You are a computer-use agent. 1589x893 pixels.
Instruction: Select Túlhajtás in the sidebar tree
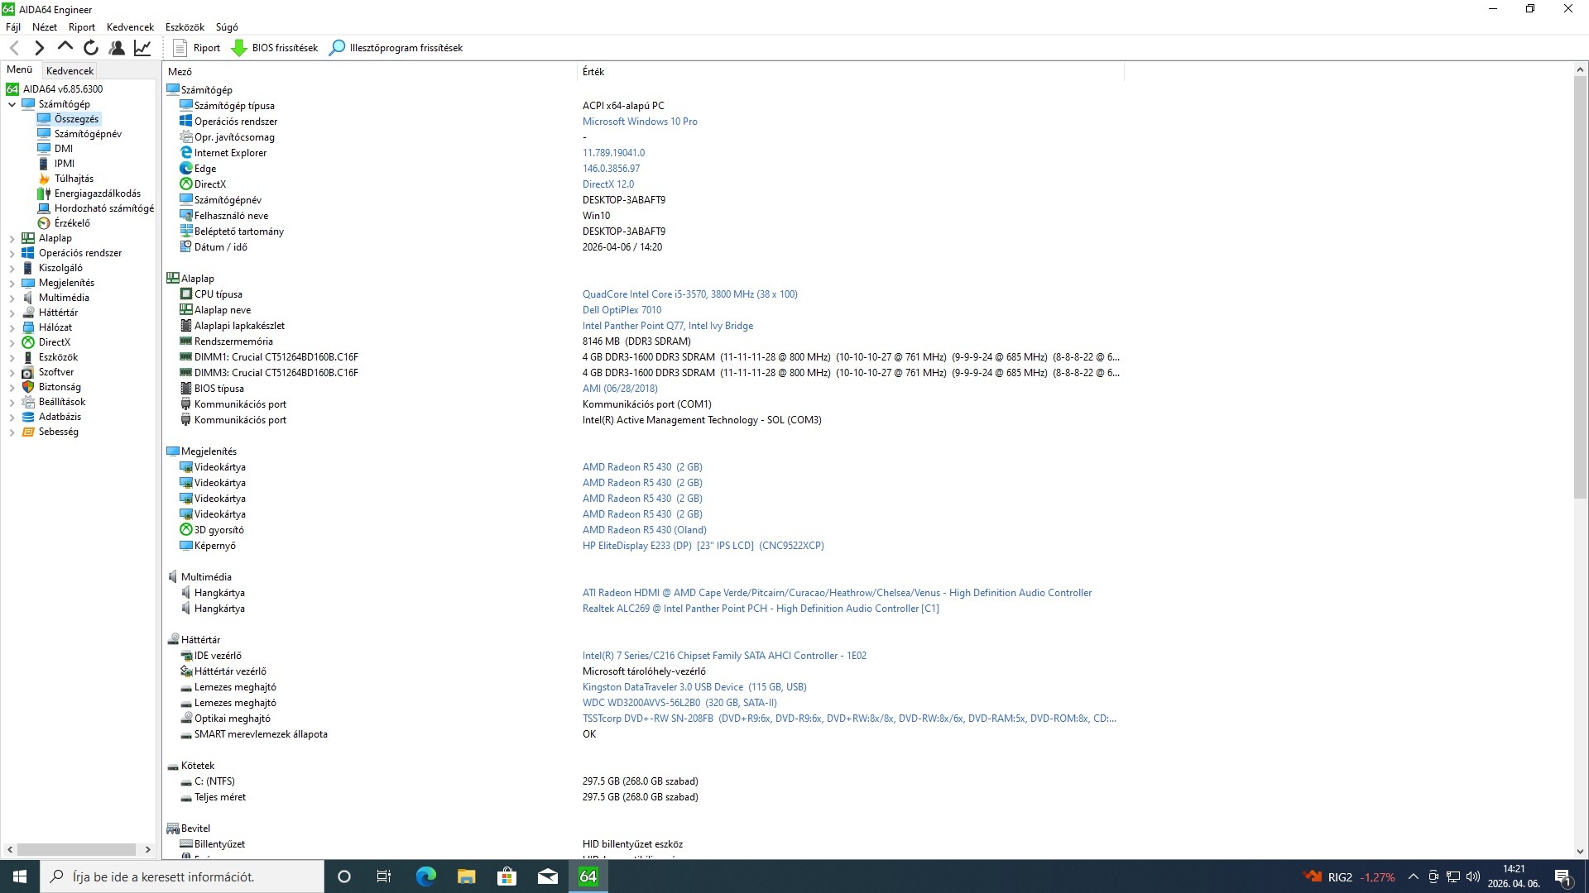tap(74, 179)
